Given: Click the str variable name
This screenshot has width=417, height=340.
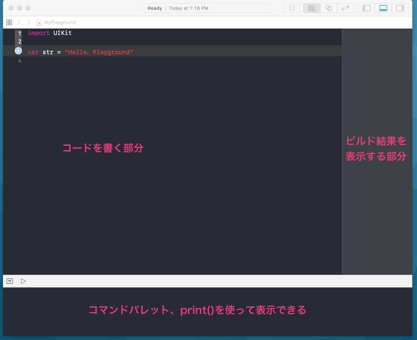Looking at the screenshot, I should point(48,52).
